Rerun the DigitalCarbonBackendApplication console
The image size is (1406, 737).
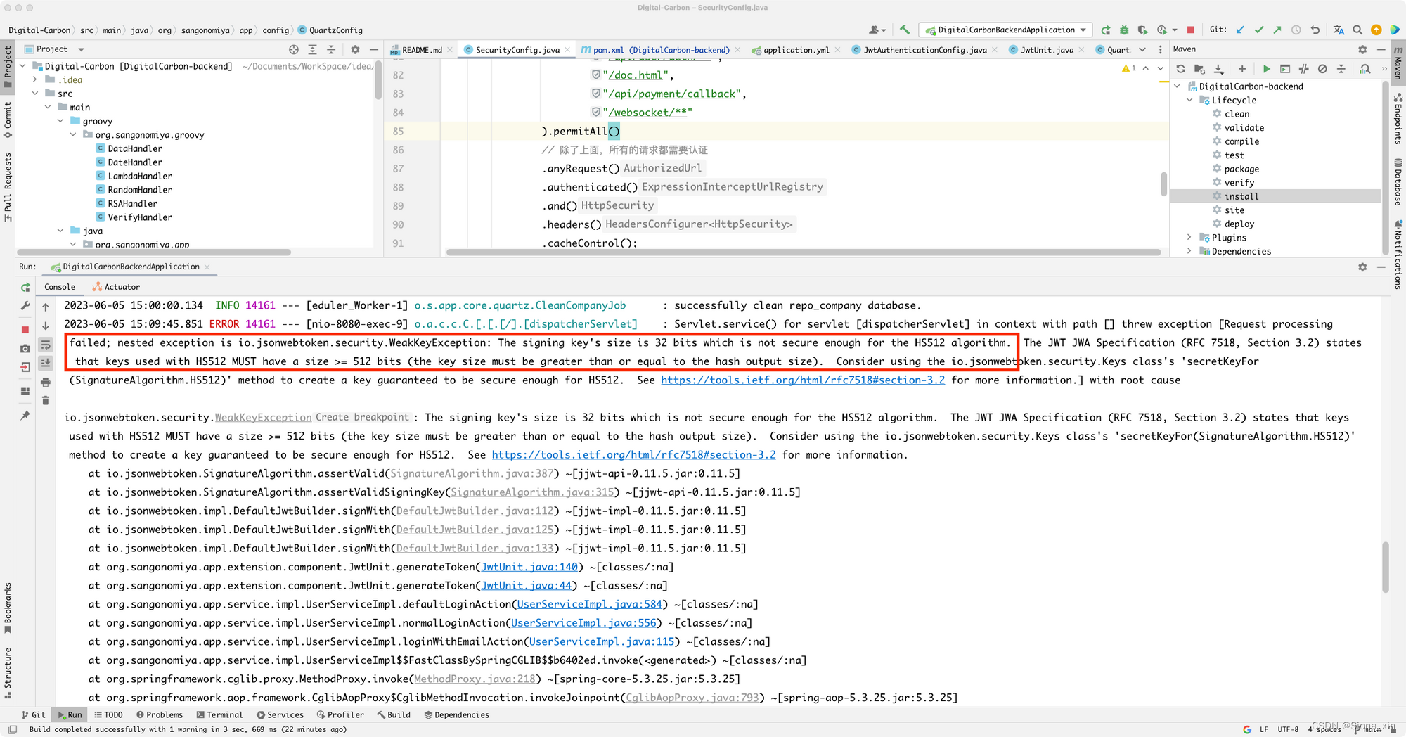[x=25, y=287]
